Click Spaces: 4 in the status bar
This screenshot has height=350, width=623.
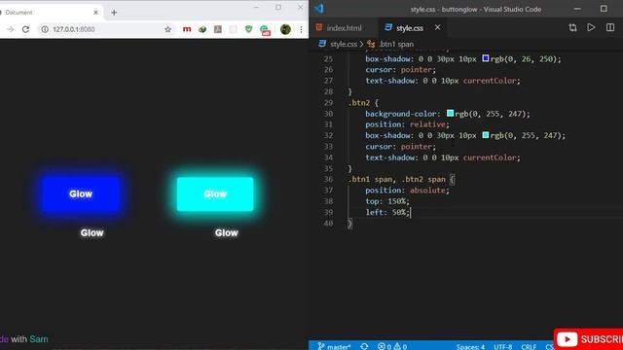tap(470, 347)
